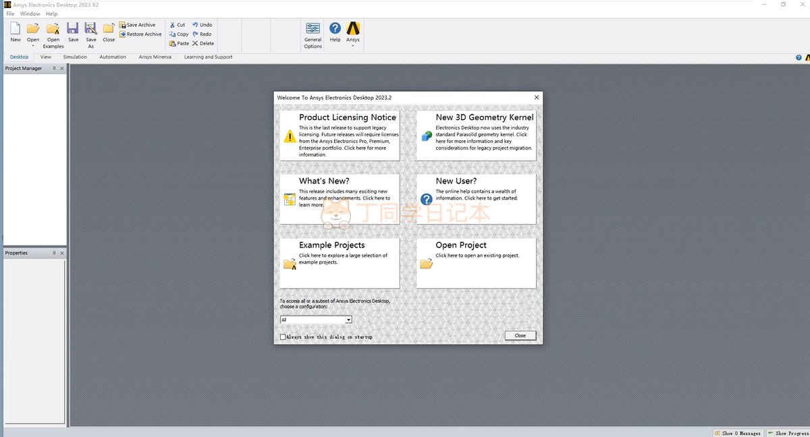This screenshot has width=810, height=437.
Task: Click the Cut tool
Action: tap(178, 25)
